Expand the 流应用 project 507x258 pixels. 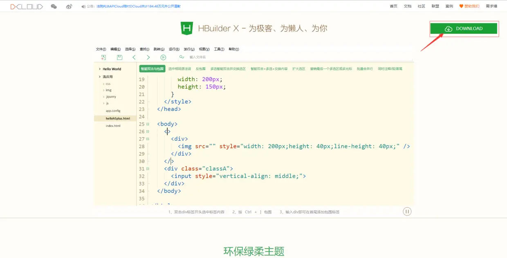[99, 77]
